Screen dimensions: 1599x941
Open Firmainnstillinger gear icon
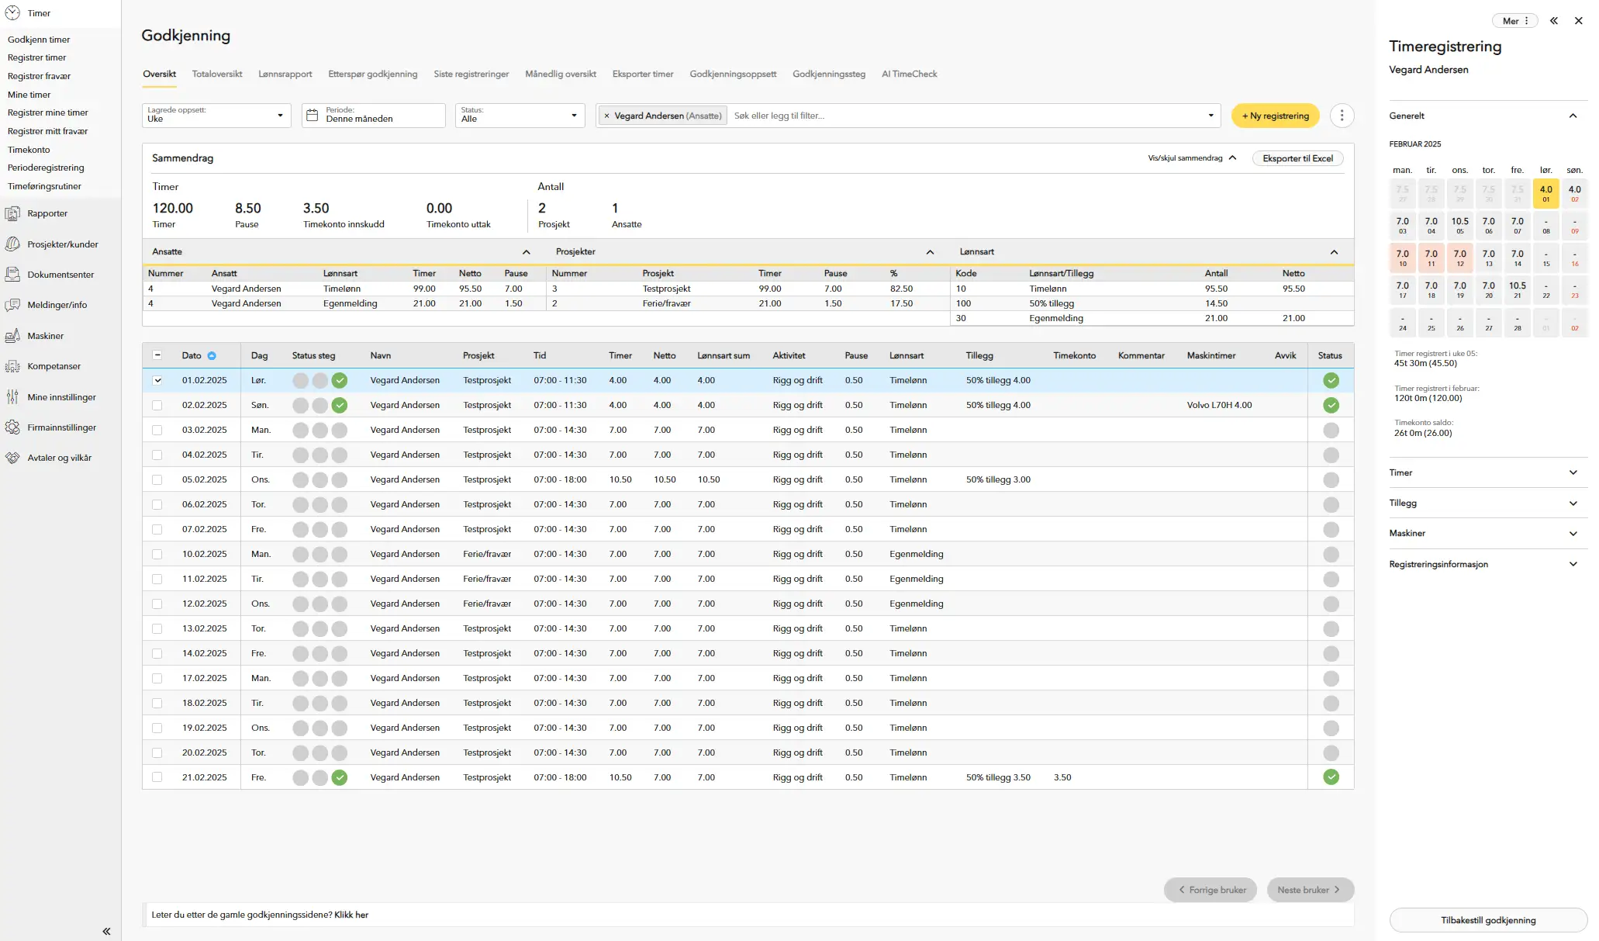click(x=12, y=427)
